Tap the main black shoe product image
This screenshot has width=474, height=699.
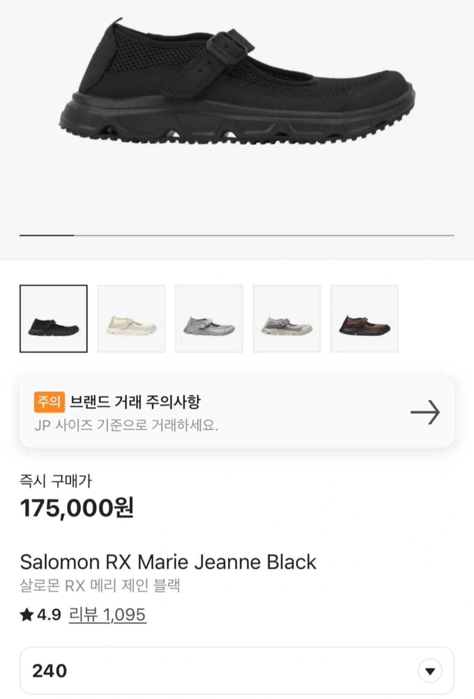pos(237,84)
